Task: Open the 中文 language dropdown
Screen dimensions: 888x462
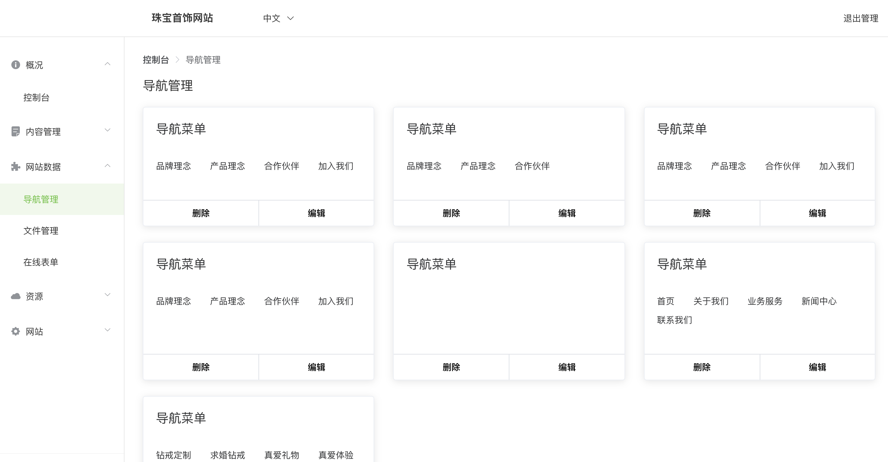Action: (x=278, y=18)
